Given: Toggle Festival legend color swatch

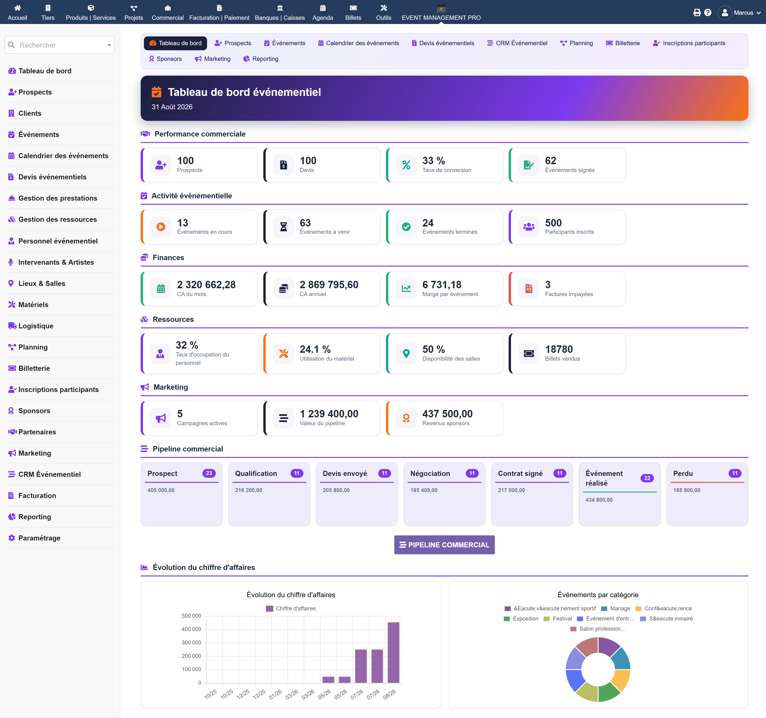Looking at the screenshot, I should coord(546,619).
